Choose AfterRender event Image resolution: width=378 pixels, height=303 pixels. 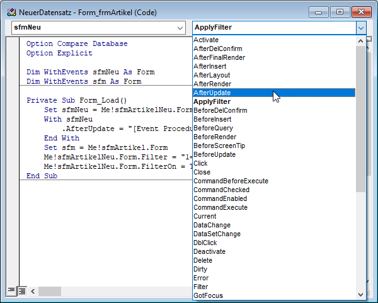click(274, 84)
